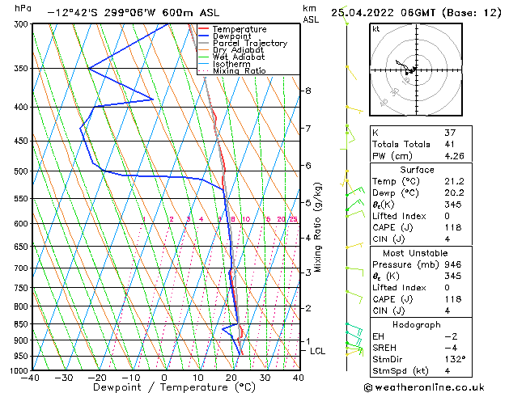
Task: Click the 30 temperature axis label
Action: coord(265,378)
